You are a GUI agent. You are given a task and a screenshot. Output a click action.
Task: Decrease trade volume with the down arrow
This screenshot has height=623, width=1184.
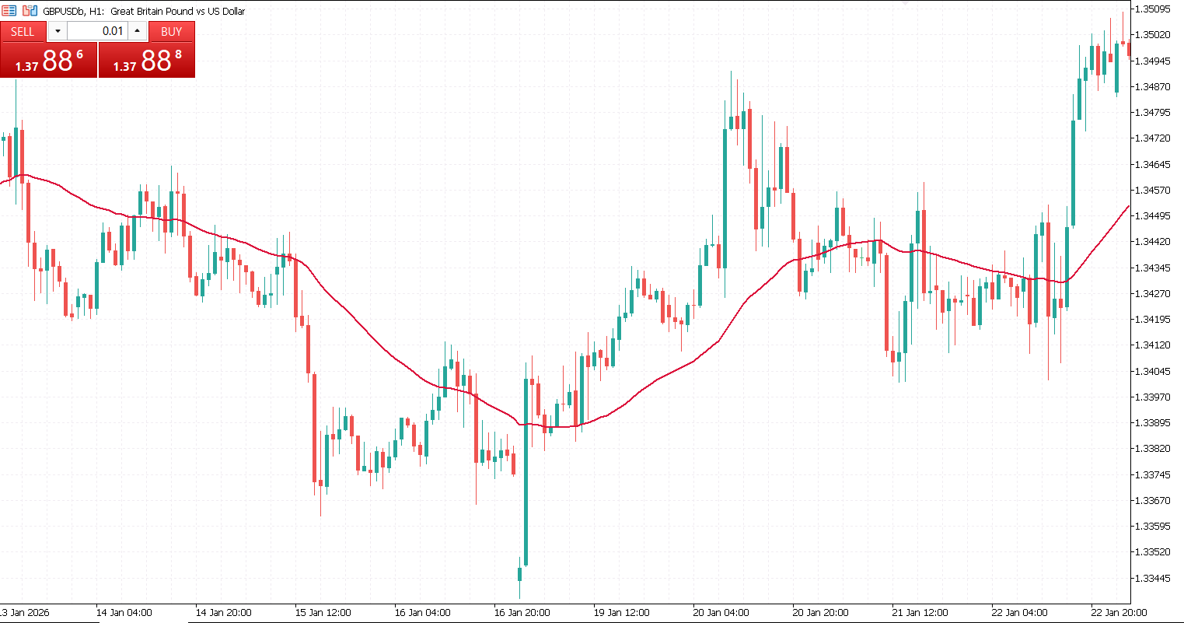[58, 31]
